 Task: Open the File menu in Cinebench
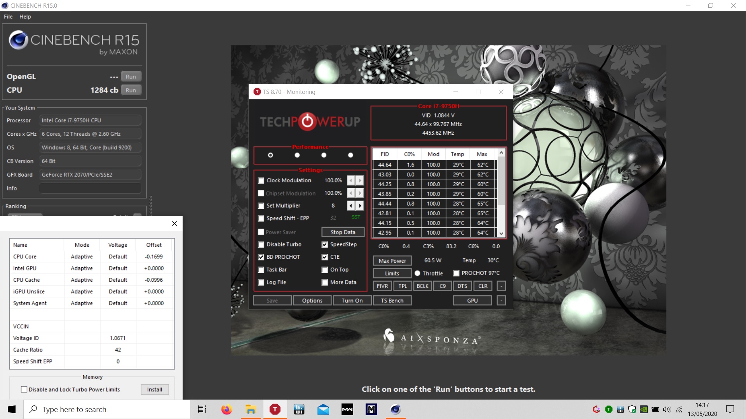(x=8, y=17)
